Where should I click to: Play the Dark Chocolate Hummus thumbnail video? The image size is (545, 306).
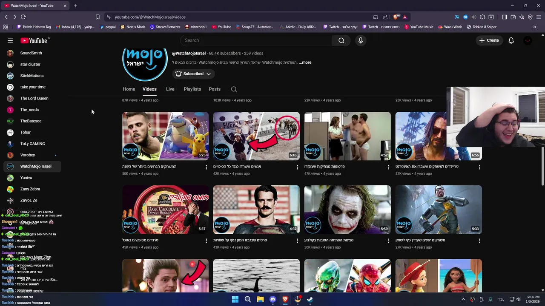click(x=165, y=210)
